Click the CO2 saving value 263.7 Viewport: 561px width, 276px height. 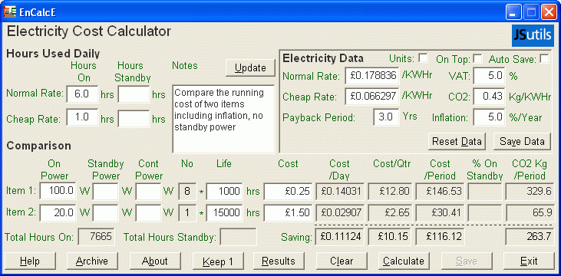530,237
